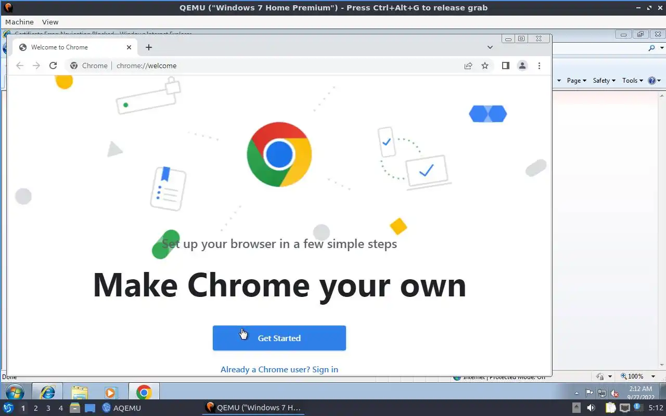This screenshot has width=666, height=416.
Task: Open the Windows 7 Start menu orb
Action: 14,392
